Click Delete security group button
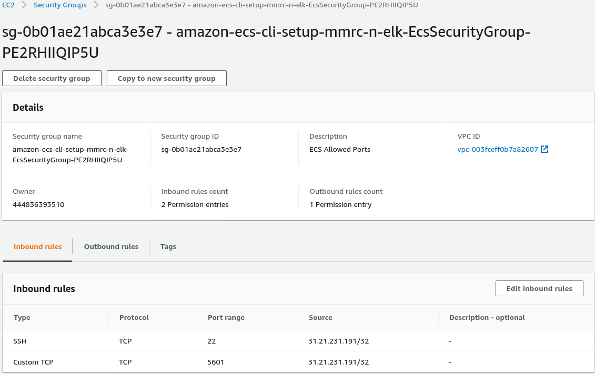595x374 pixels. (x=52, y=78)
